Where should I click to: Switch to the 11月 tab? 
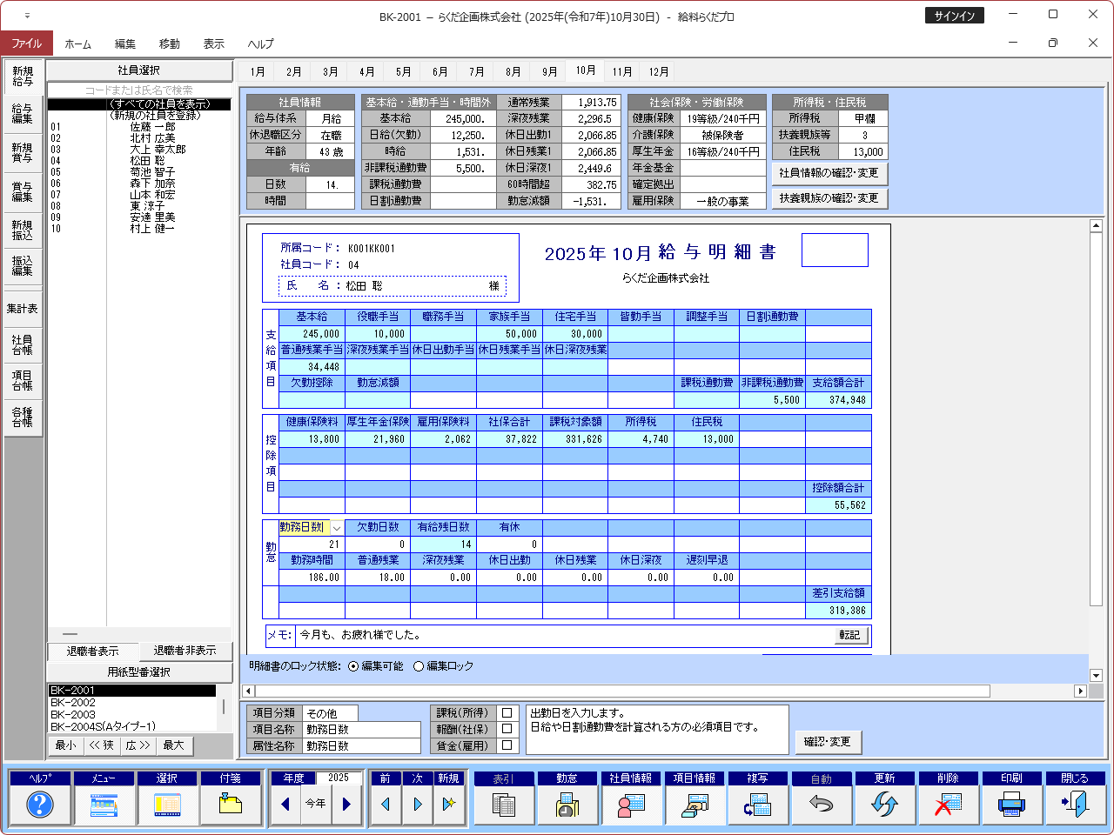pyautogui.click(x=621, y=71)
